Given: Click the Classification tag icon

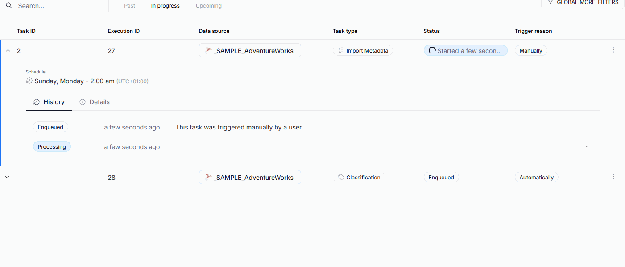Looking at the screenshot, I should coord(341,178).
